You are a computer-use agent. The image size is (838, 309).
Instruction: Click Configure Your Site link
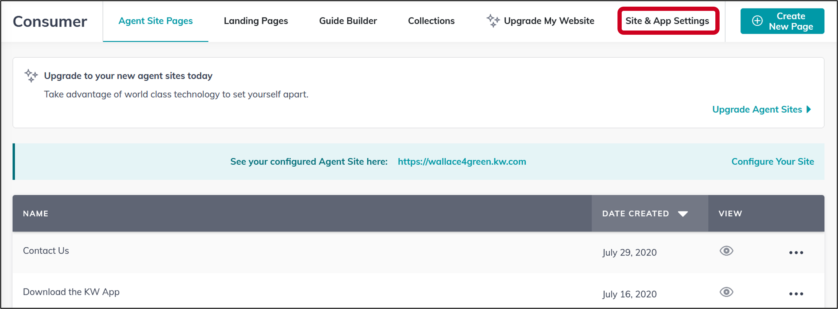coord(773,161)
